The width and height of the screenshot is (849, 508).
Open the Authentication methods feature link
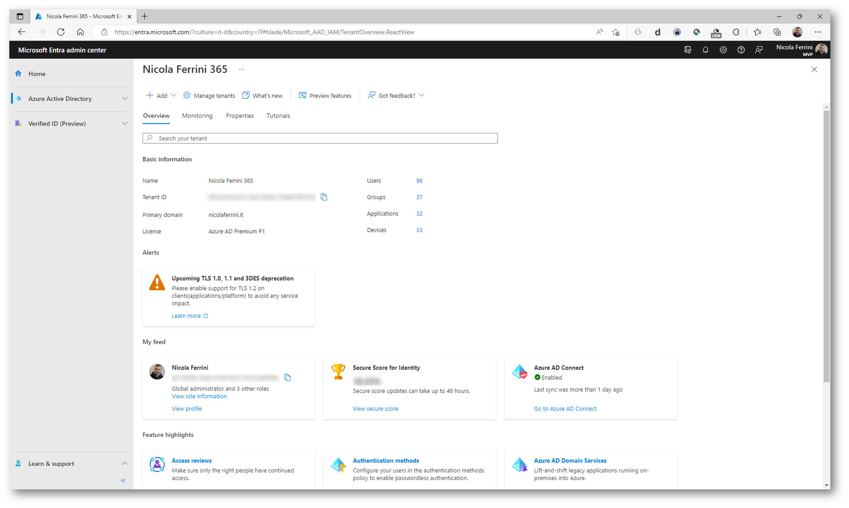(x=386, y=460)
